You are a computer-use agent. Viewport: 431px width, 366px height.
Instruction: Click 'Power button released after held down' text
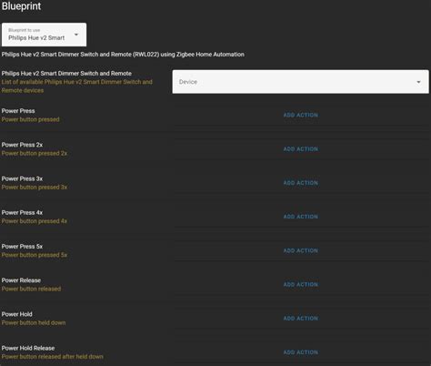click(x=53, y=357)
